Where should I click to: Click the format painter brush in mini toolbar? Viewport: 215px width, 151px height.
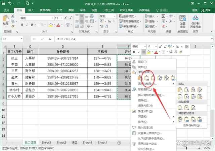[180, 52]
